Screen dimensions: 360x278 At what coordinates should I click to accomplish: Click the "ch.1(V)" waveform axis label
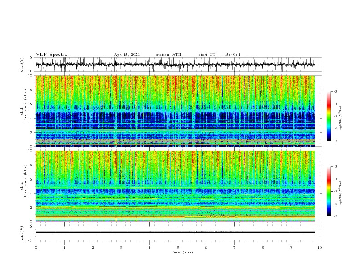pos(21,65)
